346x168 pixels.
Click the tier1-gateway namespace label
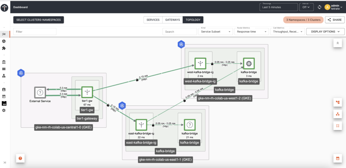point(87,118)
